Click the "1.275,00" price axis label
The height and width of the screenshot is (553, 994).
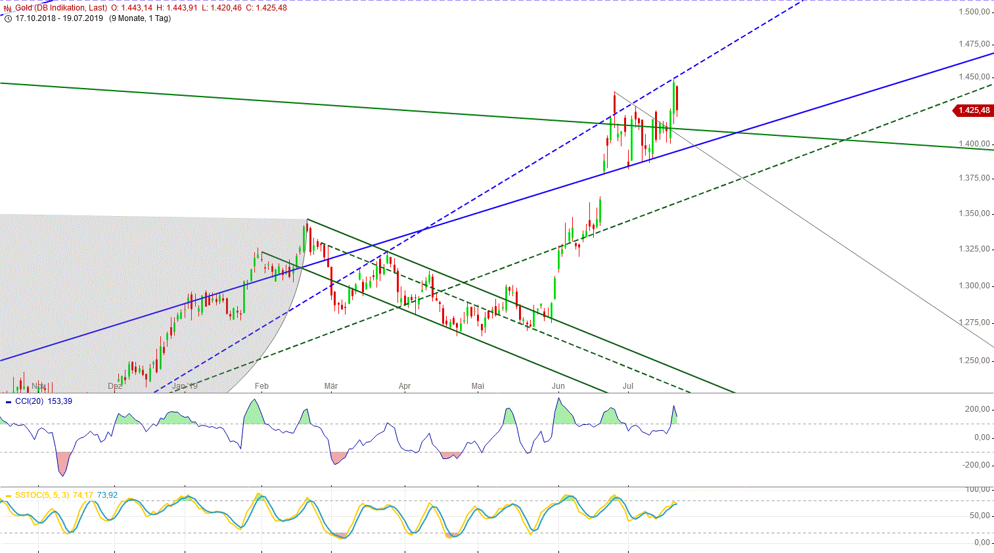(974, 322)
